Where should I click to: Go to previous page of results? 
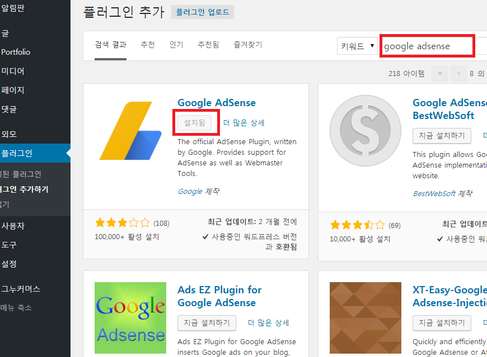459,74
